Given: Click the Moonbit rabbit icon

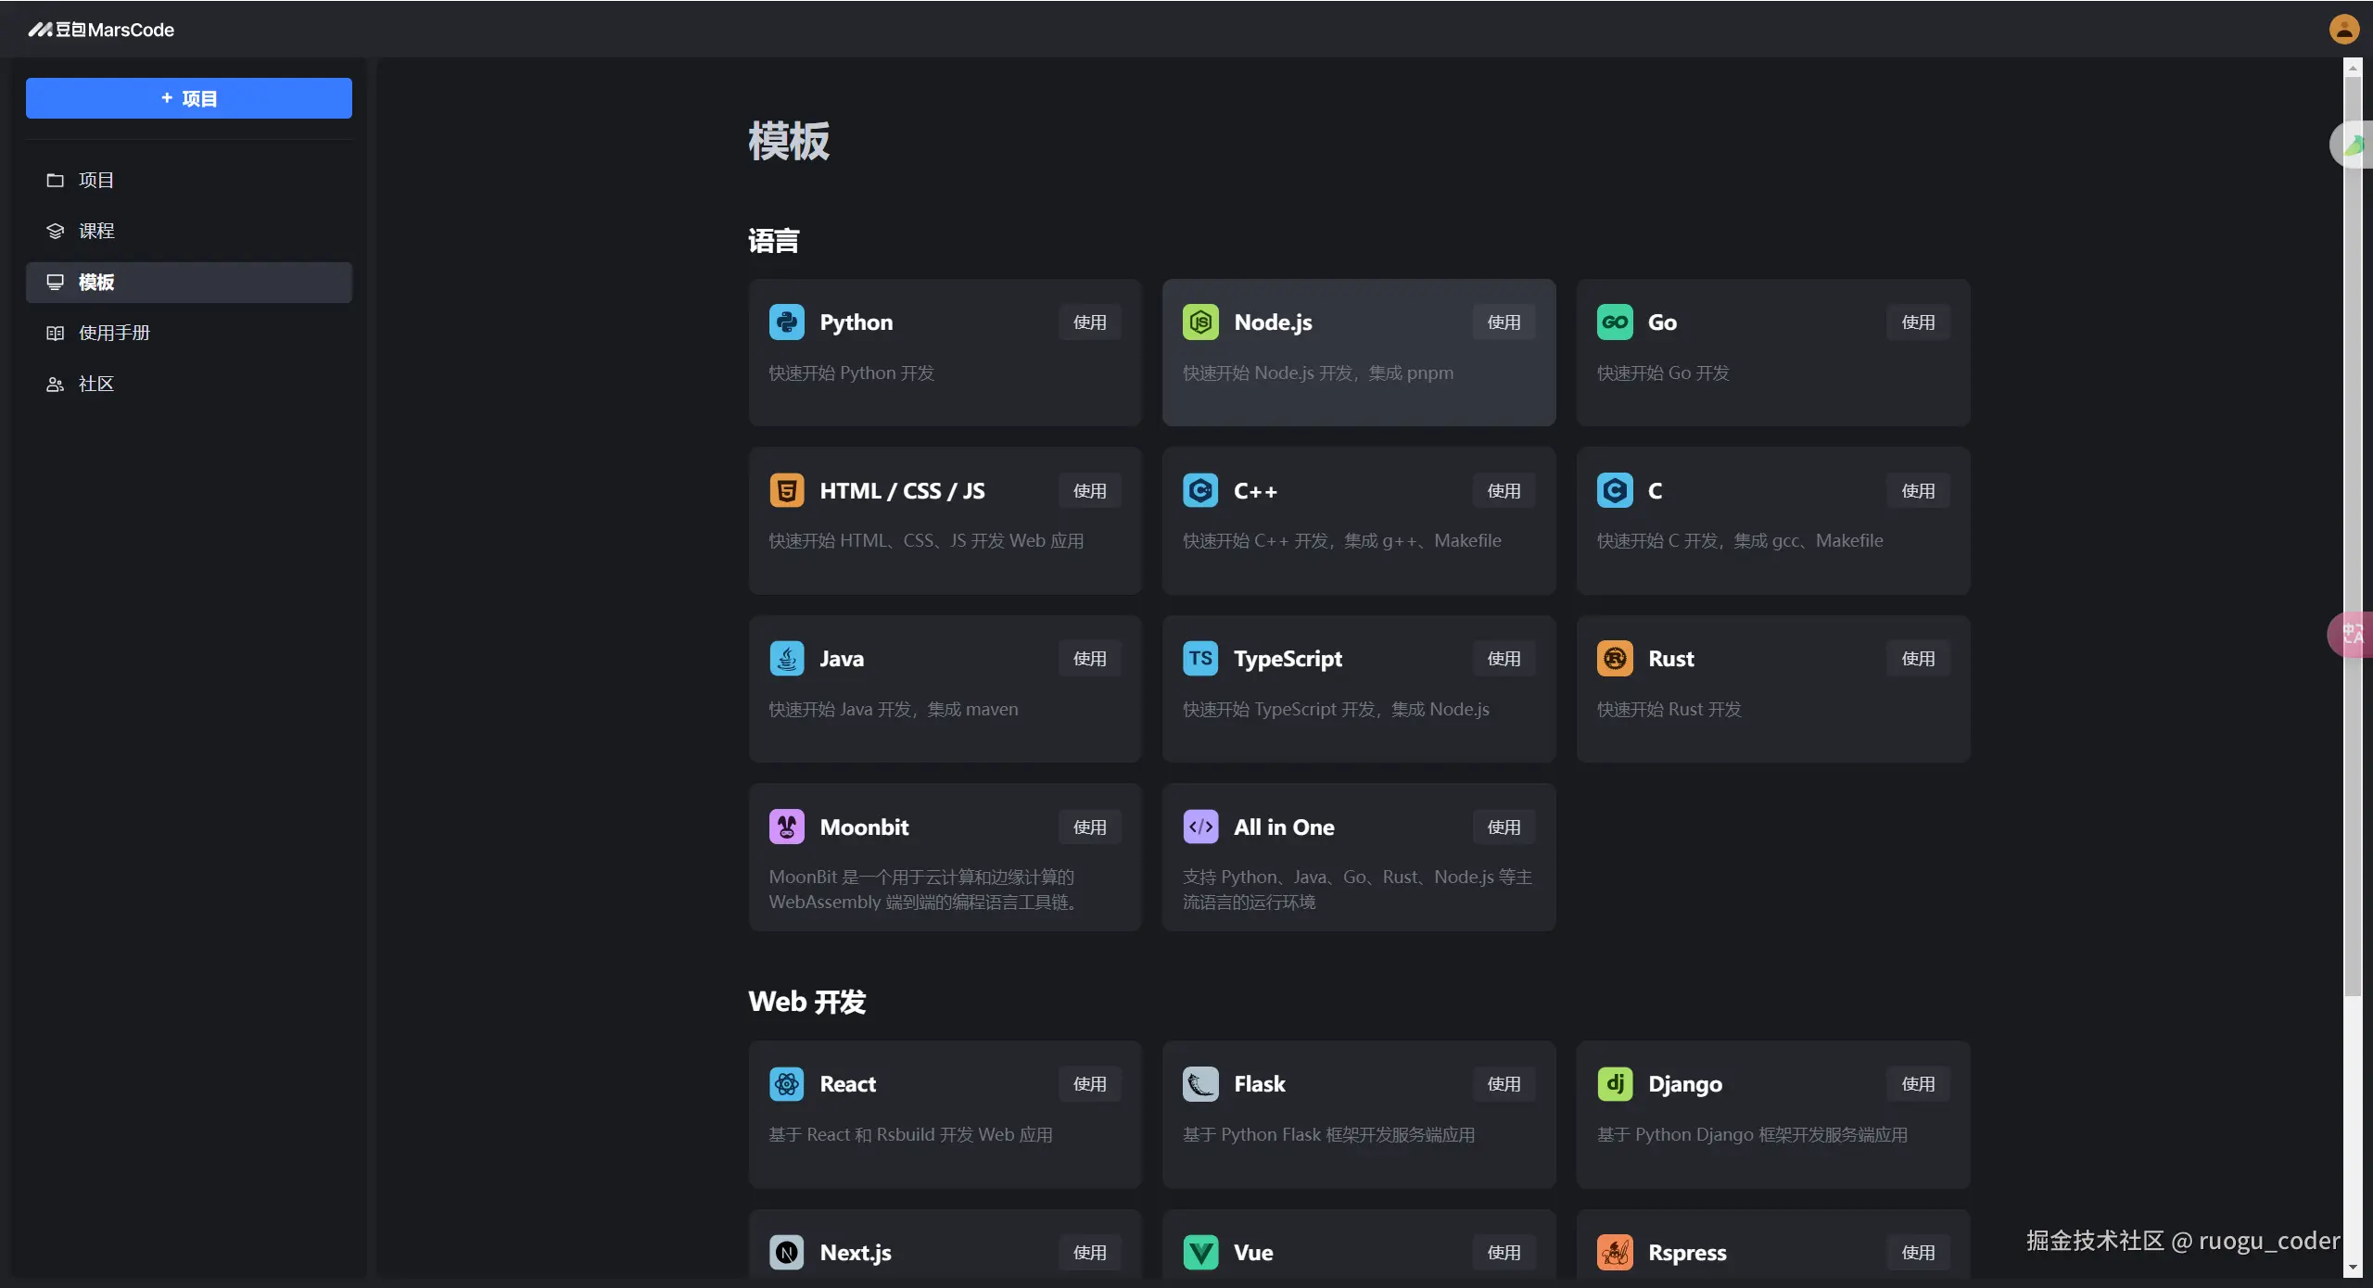Looking at the screenshot, I should click(786, 827).
